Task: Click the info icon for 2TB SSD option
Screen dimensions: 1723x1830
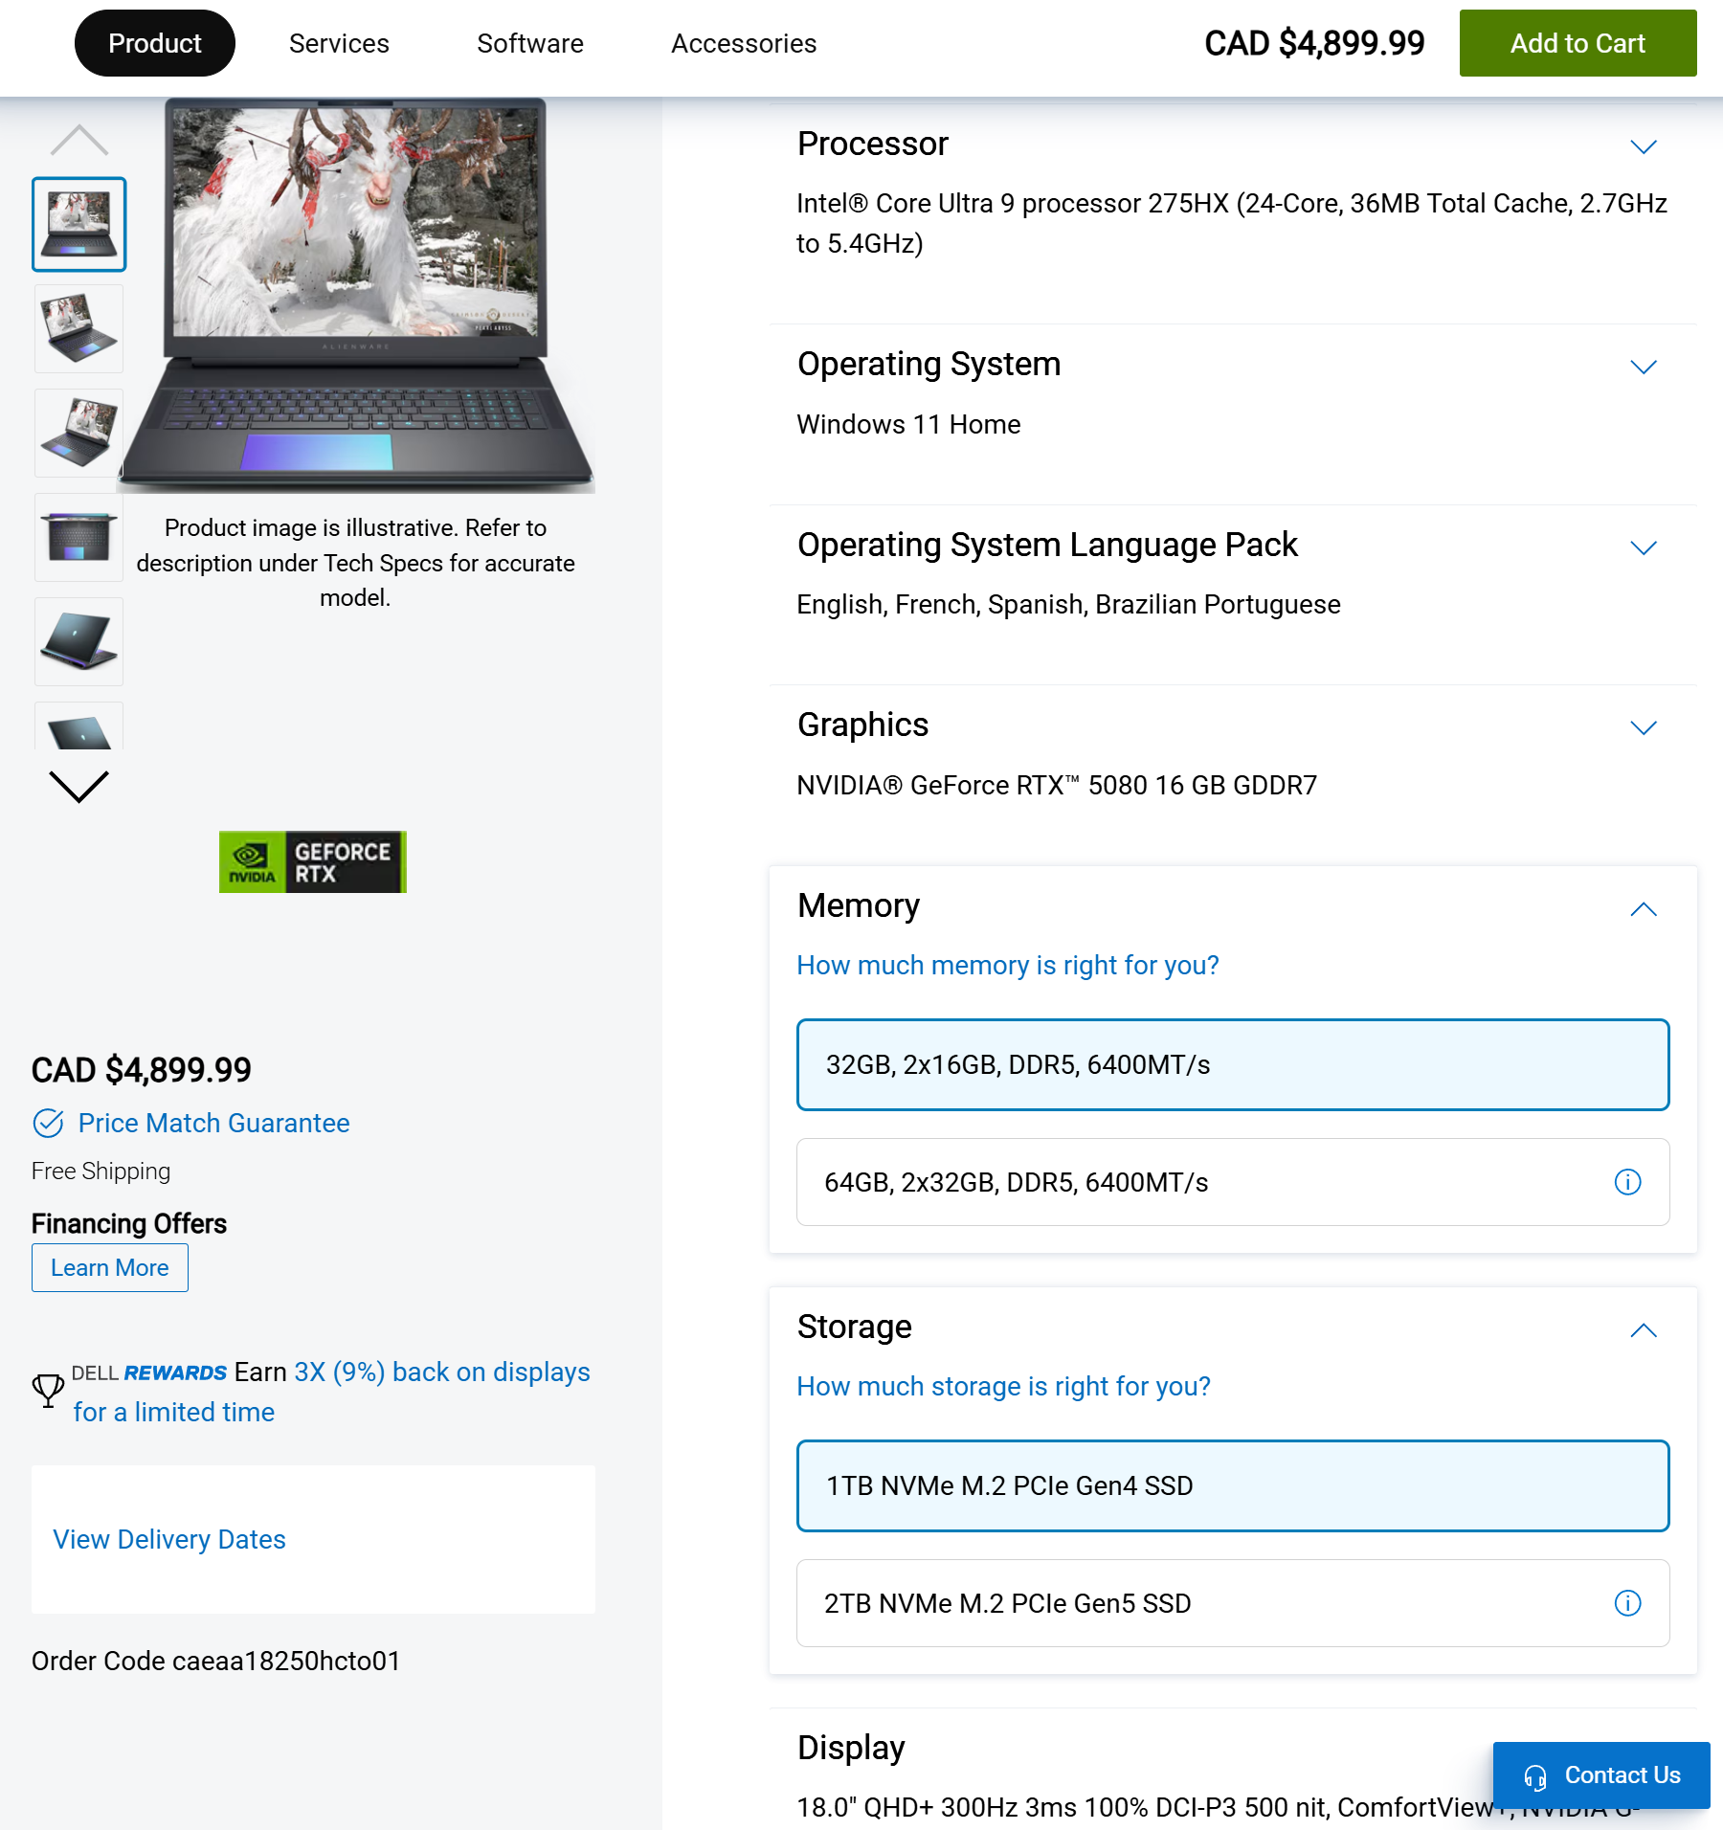Action: [x=1627, y=1603]
